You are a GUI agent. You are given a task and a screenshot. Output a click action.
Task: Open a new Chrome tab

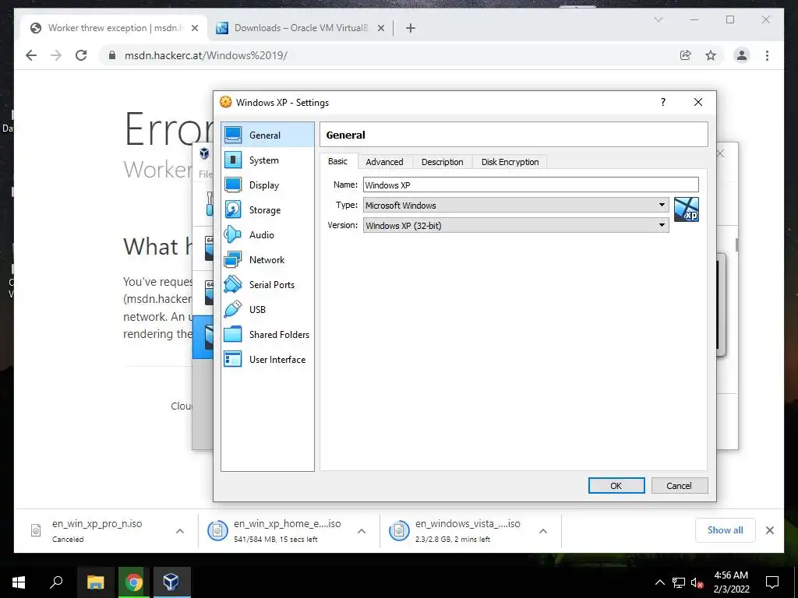tap(411, 29)
